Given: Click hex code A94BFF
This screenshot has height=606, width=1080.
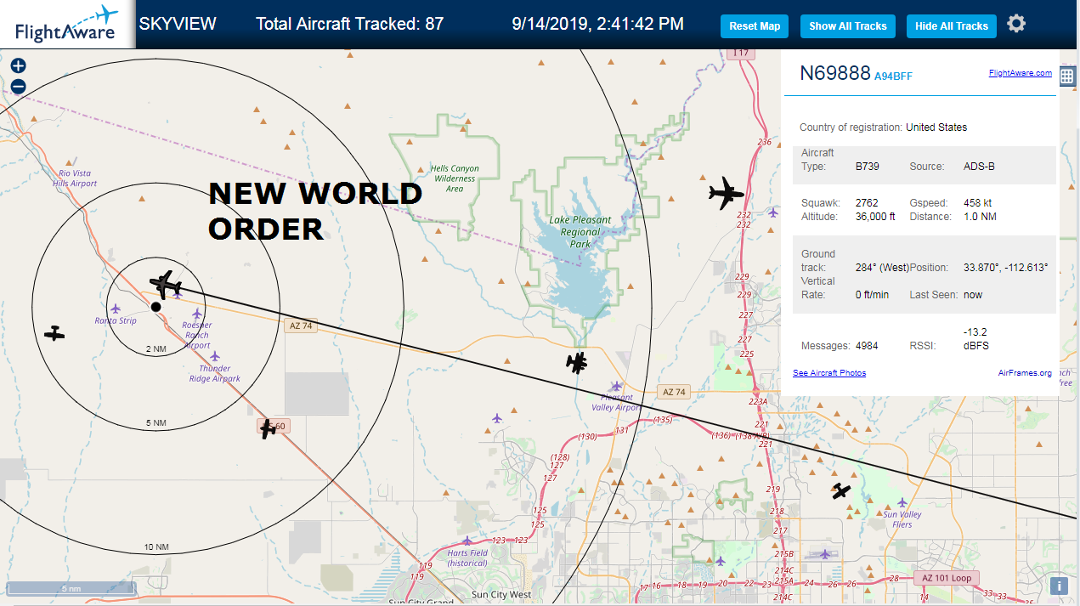Looking at the screenshot, I should pos(893,76).
